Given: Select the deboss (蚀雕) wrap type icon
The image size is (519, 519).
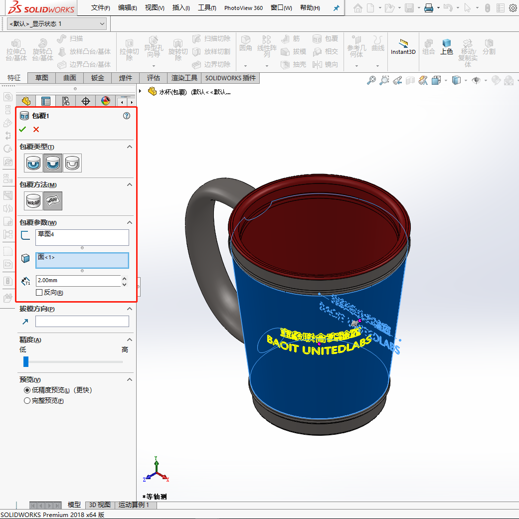Looking at the screenshot, I should [x=53, y=163].
